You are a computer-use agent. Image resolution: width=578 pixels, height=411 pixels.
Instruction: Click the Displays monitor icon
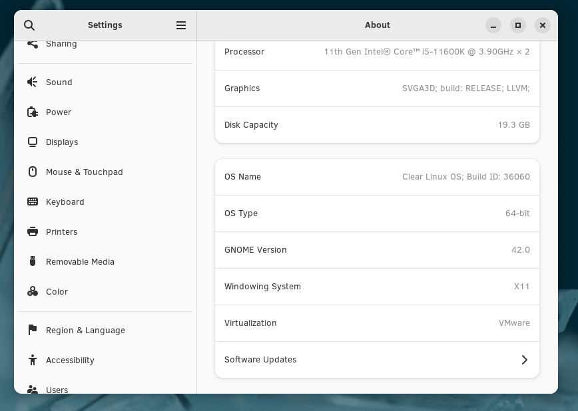(x=32, y=142)
